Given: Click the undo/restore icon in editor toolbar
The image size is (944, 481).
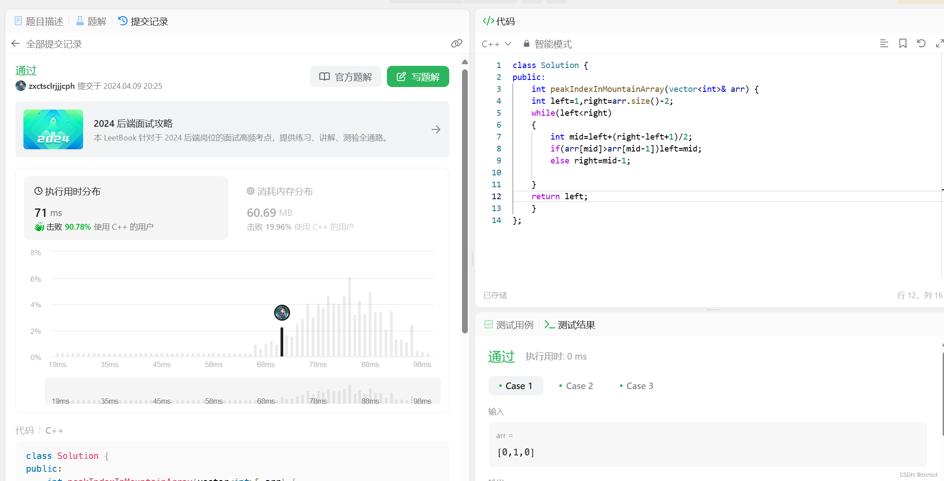Looking at the screenshot, I should click(921, 44).
